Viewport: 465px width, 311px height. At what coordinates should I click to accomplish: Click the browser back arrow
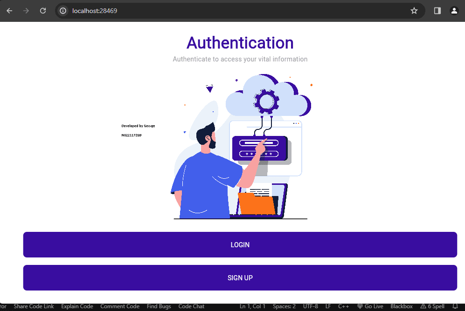(x=9, y=11)
